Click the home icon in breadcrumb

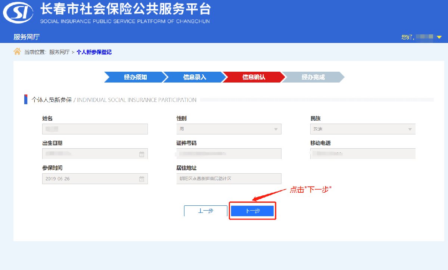click(x=17, y=52)
